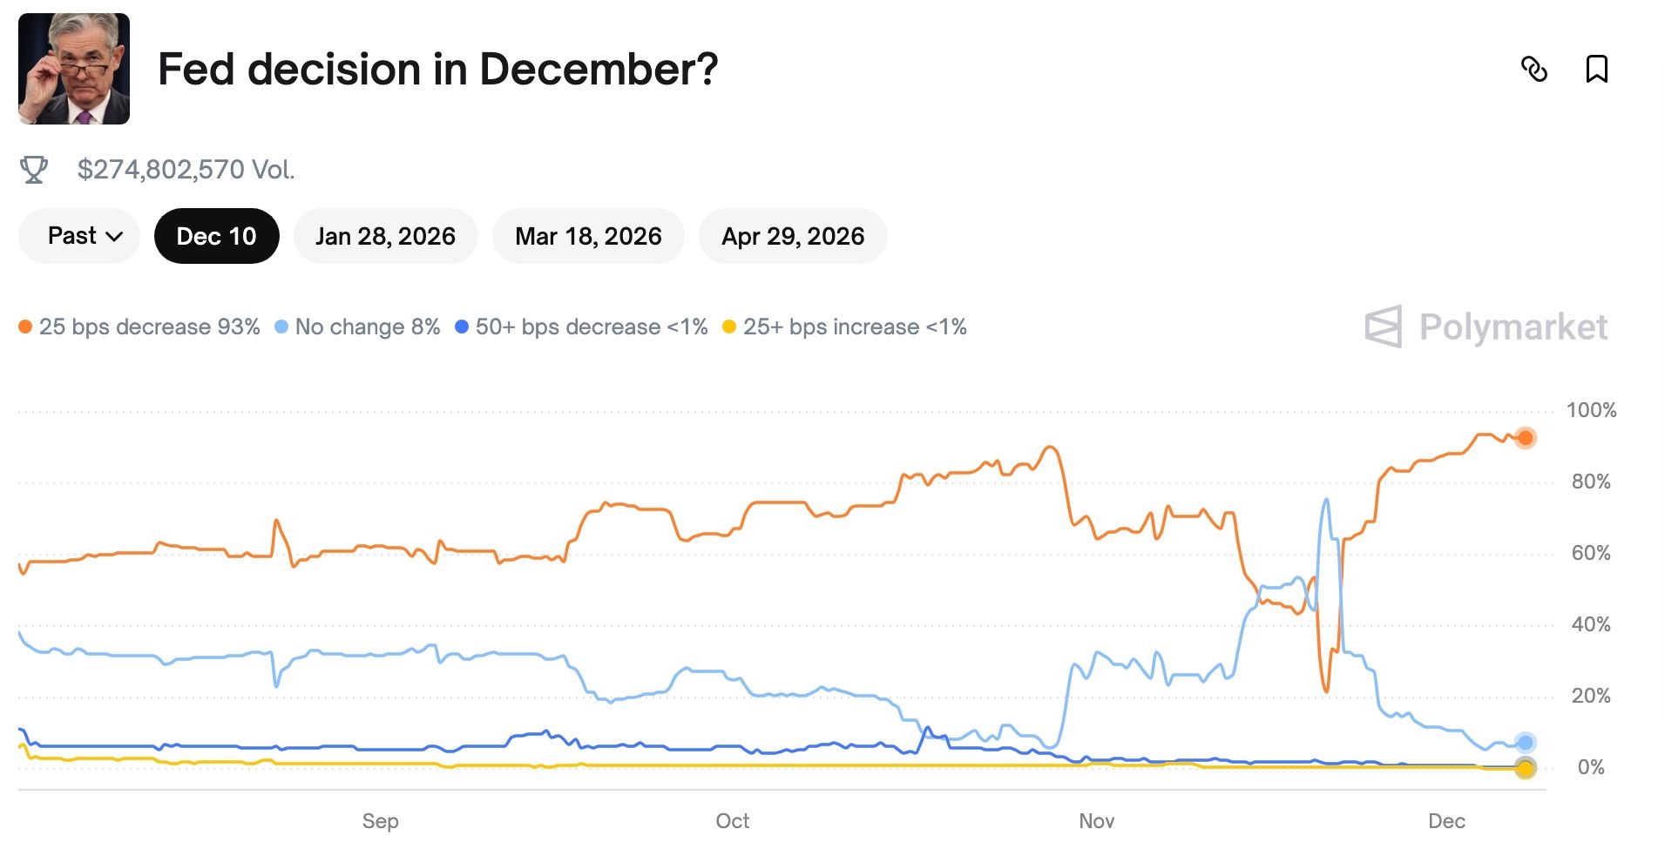The height and width of the screenshot is (849, 1665).
Task: Select the yellow endpoint marker on the chart
Action: click(x=1526, y=769)
